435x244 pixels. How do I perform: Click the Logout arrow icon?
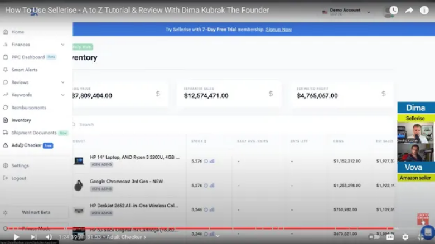point(6,178)
